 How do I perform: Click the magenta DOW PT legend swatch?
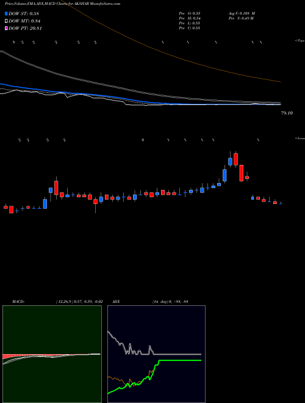6,28
